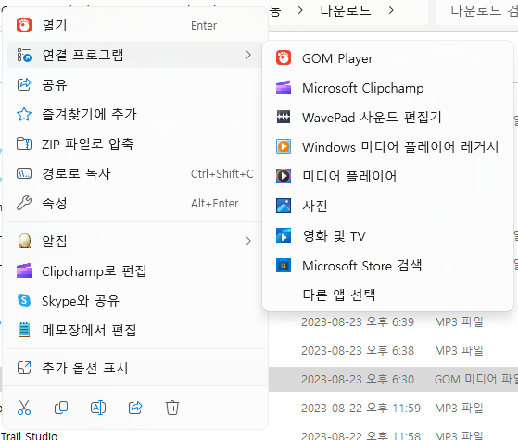Select GOM 미디어 file row 오후 6:30

click(393, 379)
